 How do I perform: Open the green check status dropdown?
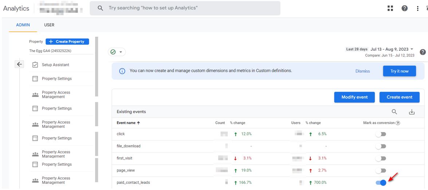117,52
